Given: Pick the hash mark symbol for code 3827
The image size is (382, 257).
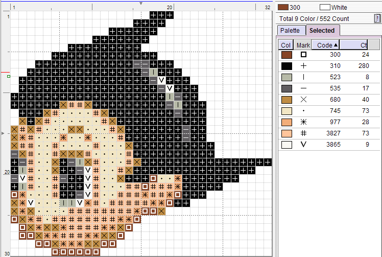Looking at the screenshot, I should point(303,133).
